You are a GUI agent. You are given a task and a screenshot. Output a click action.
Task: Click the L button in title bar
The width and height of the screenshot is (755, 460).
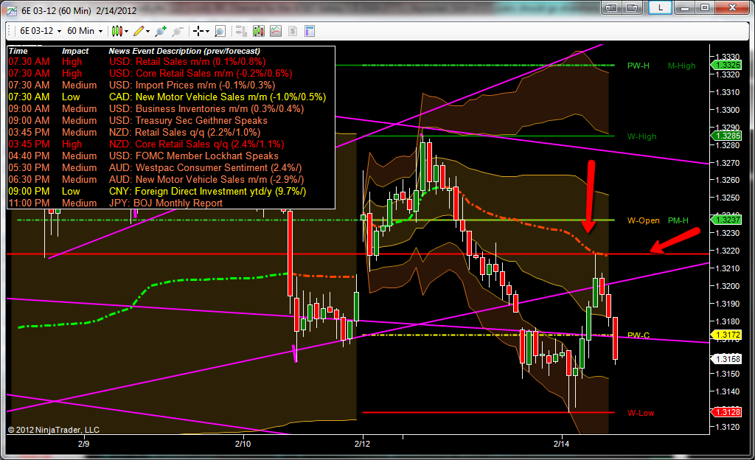point(660,7)
